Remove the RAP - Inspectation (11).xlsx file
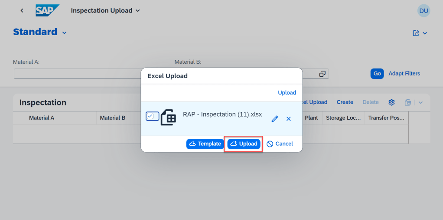 (x=289, y=119)
